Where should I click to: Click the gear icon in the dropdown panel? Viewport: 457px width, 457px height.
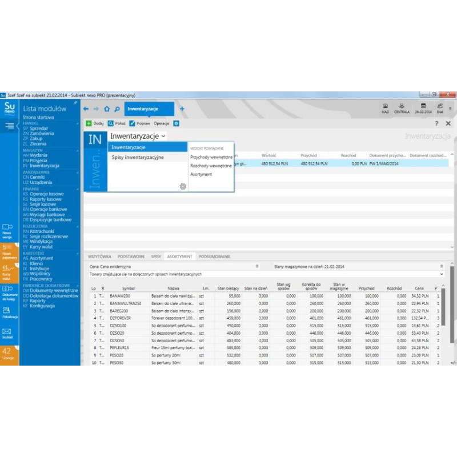(x=183, y=186)
